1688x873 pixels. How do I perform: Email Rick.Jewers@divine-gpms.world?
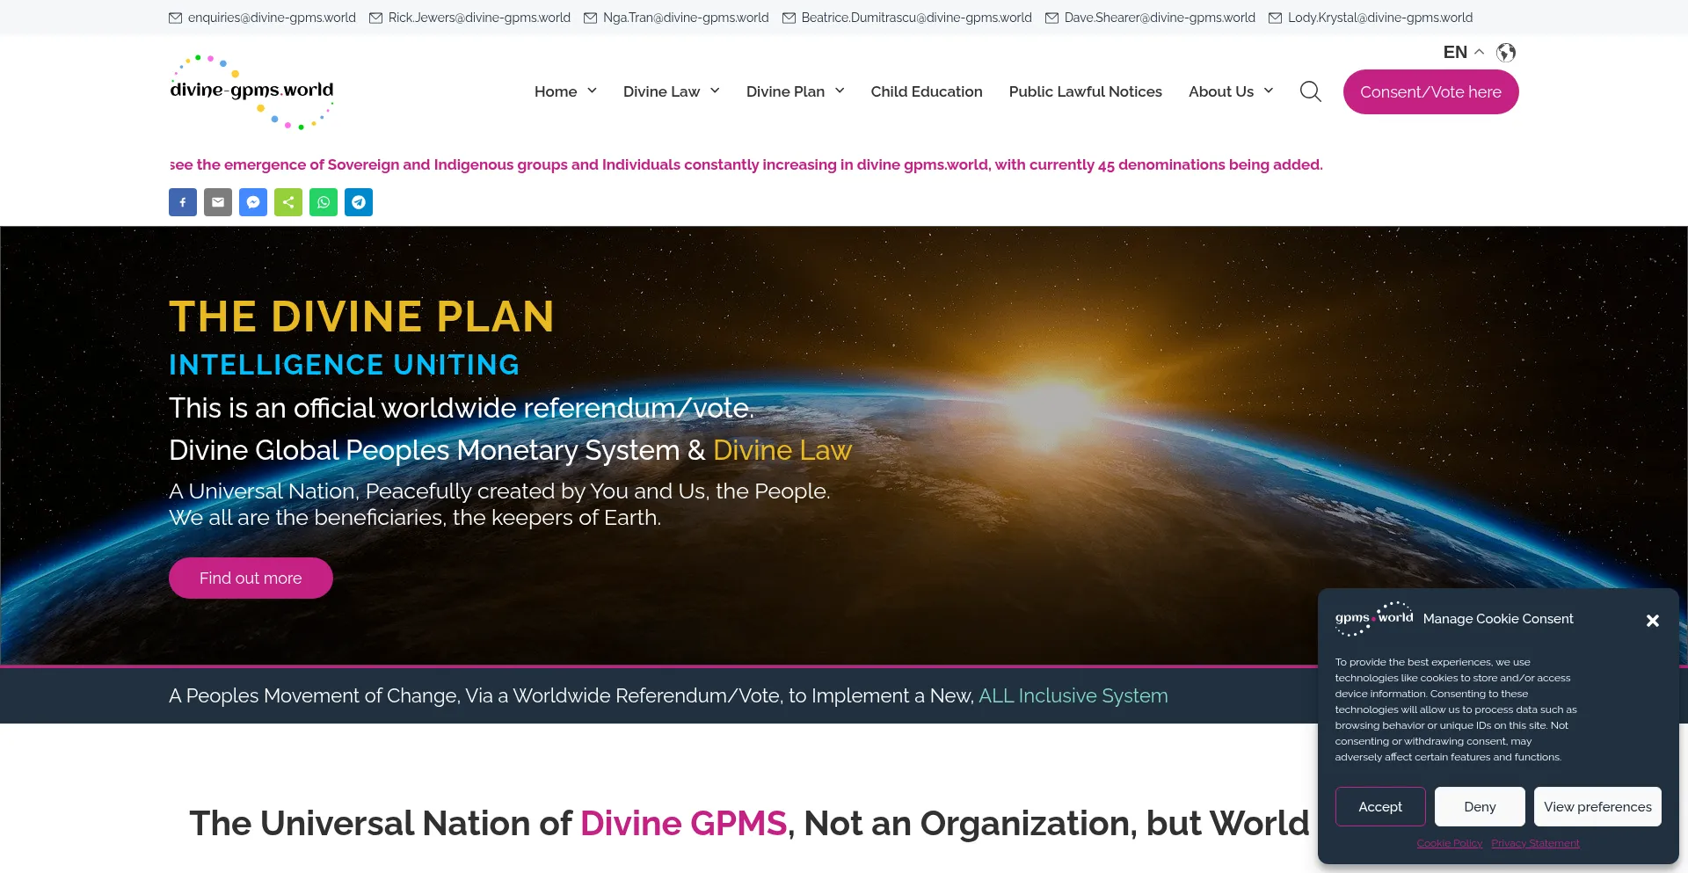pyautogui.click(x=479, y=18)
